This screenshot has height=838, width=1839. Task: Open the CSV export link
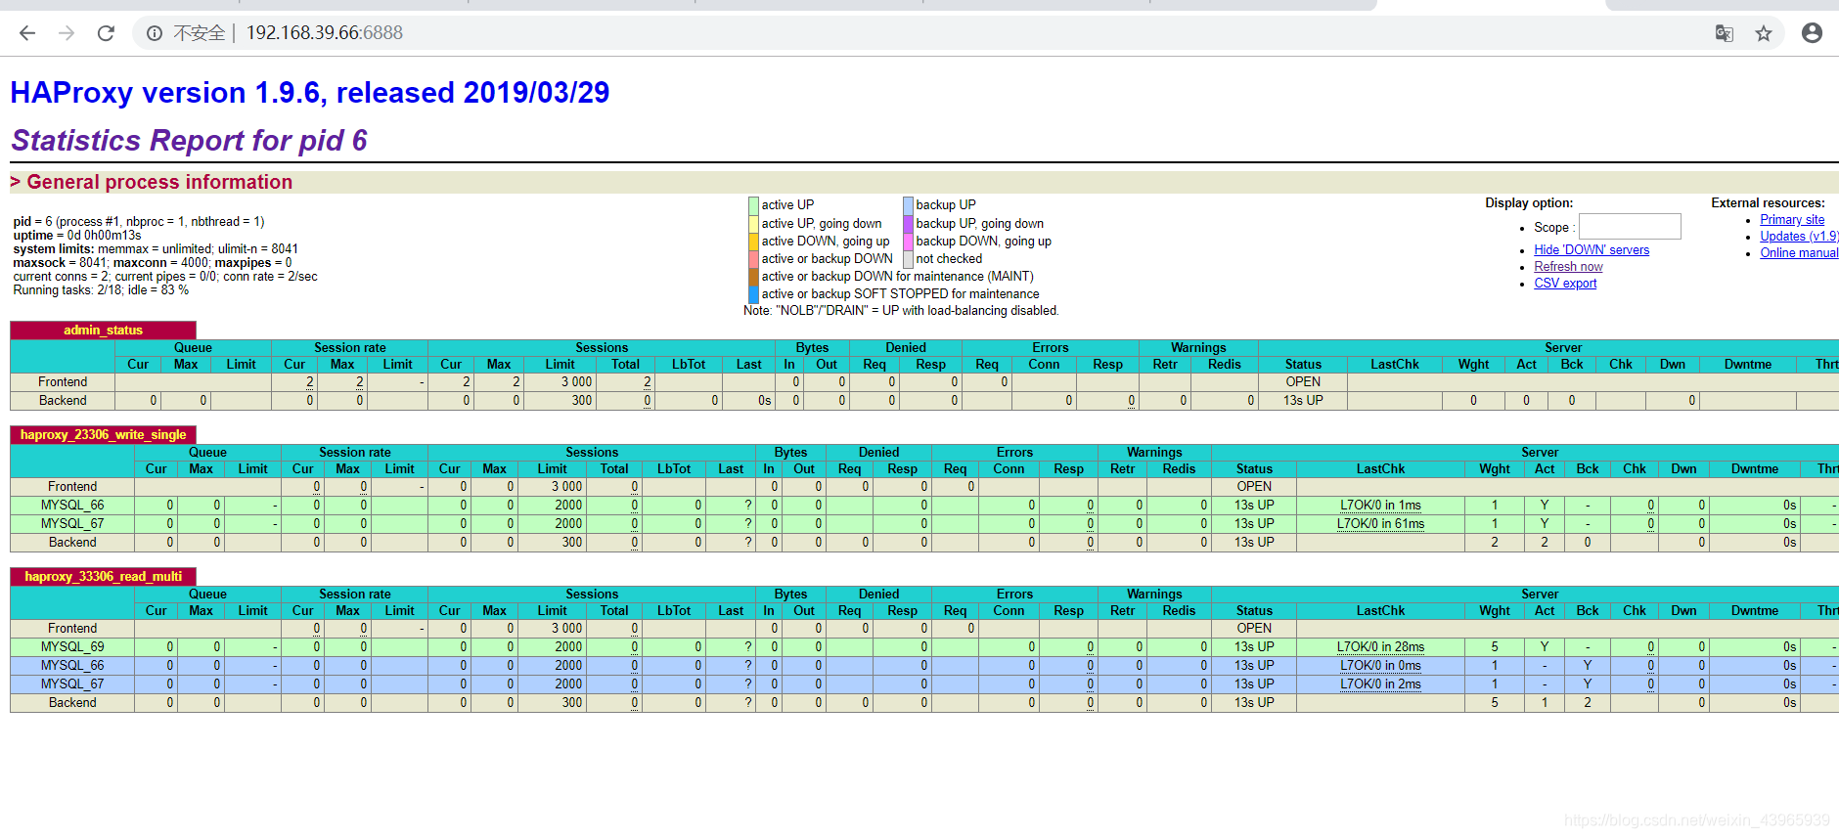coord(1565,284)
